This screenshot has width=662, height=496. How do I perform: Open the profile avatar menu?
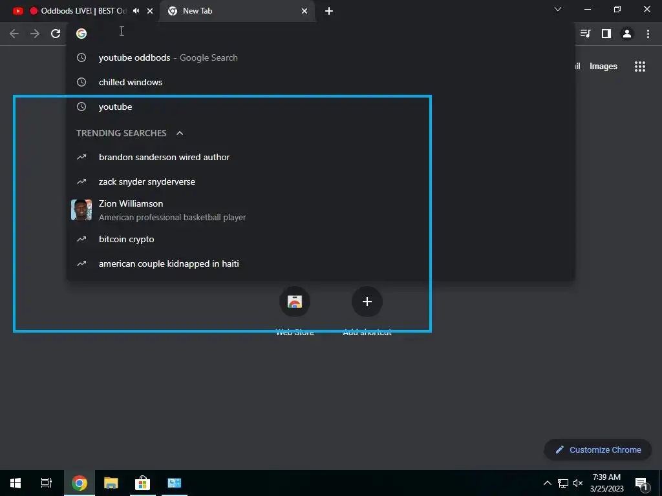point(627,34)
